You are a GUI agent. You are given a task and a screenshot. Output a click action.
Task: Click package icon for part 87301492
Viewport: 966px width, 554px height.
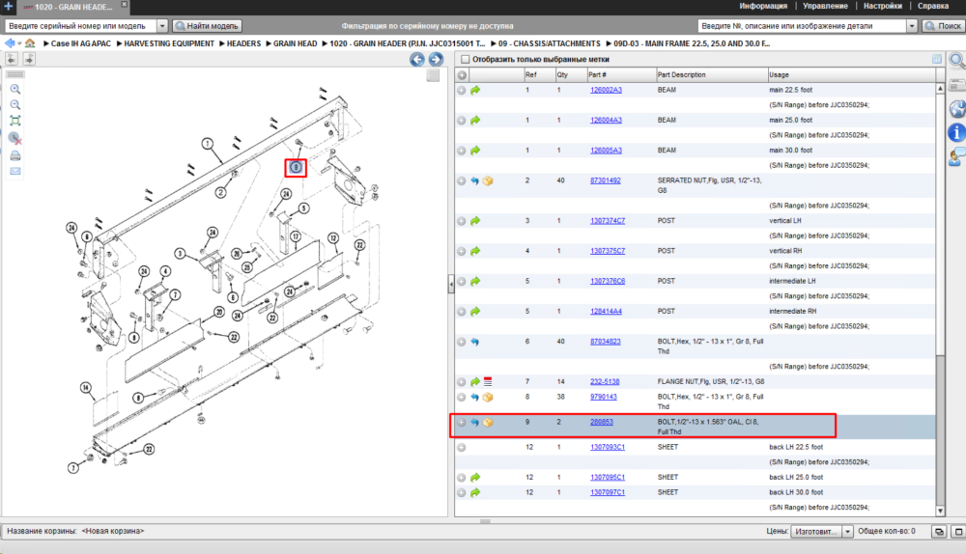pyautogui.click(x=488, y=181)
